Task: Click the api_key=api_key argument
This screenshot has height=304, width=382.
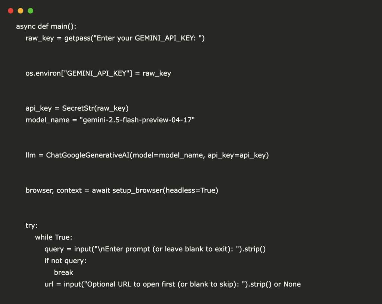Action: pos(238,155)
